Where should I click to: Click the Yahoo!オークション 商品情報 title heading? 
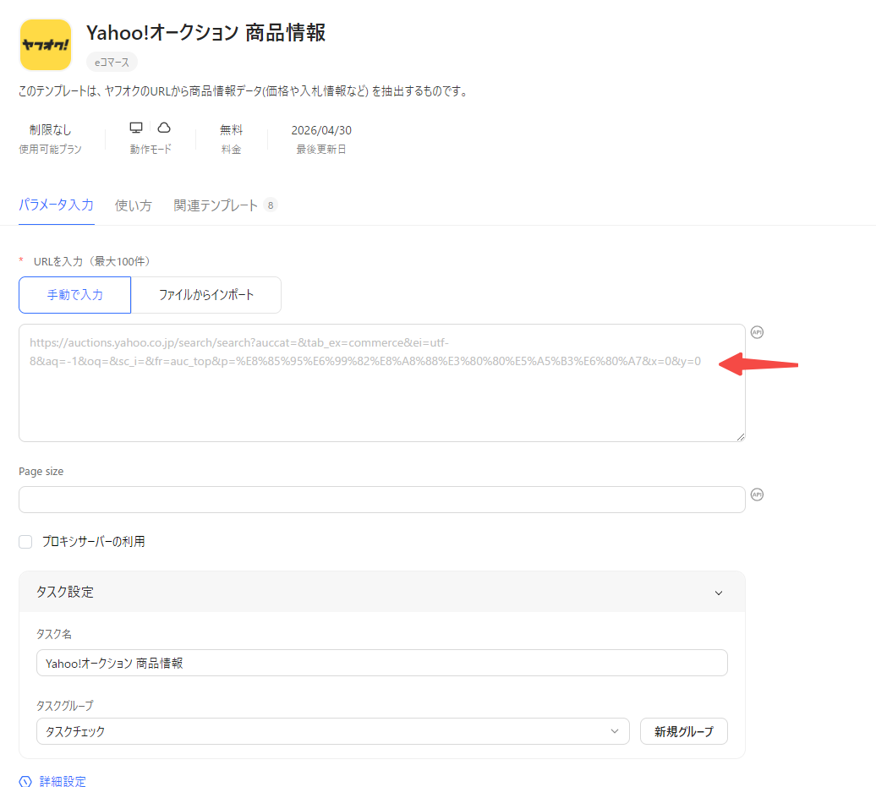click(x=206, y=33)
